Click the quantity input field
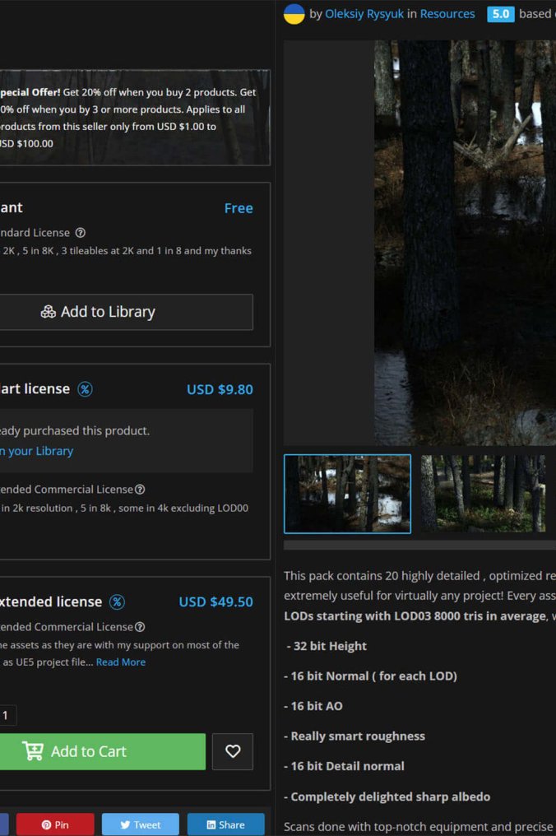This screenshot has width=556, height=836. [x=6, y=715]
